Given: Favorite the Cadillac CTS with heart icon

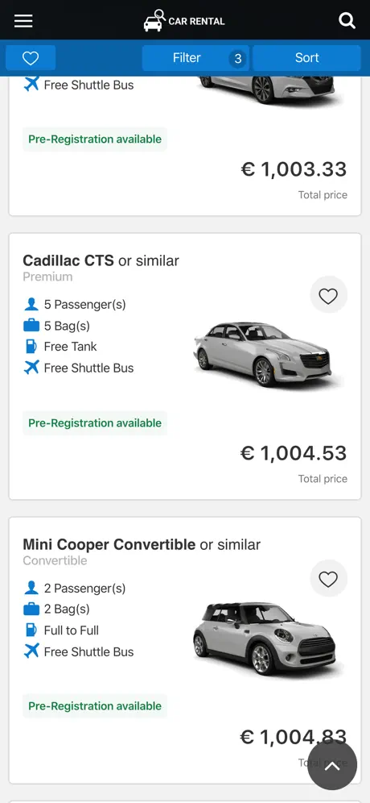Looking at the screenshot, I should click(x=329, y=295).
